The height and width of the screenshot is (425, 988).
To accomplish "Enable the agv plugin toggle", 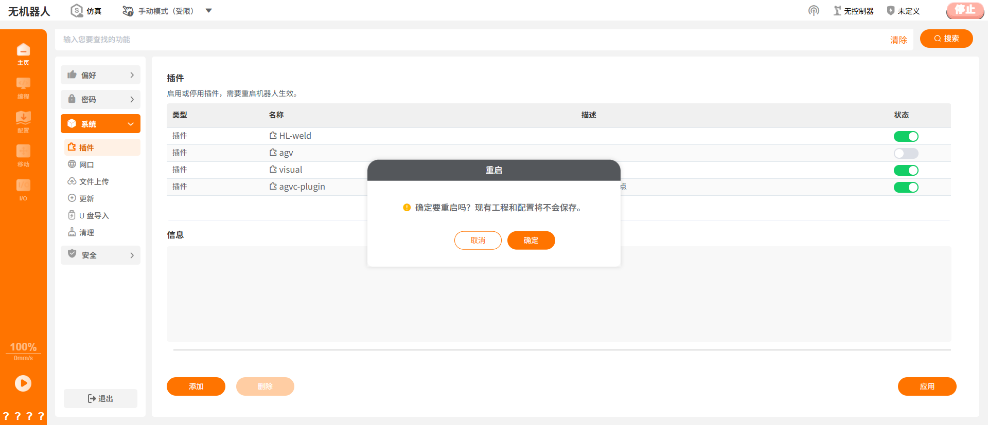I will 906,153.
